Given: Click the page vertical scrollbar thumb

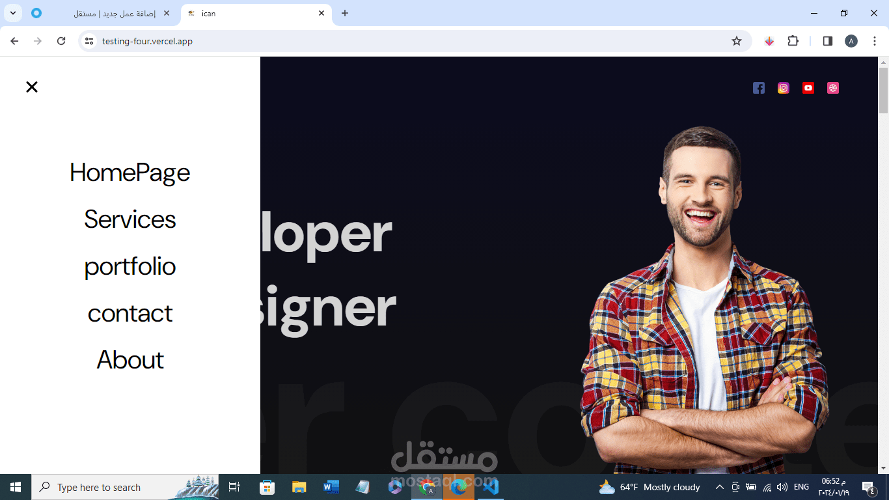Looking at the screenshot, I should [883, 90].
